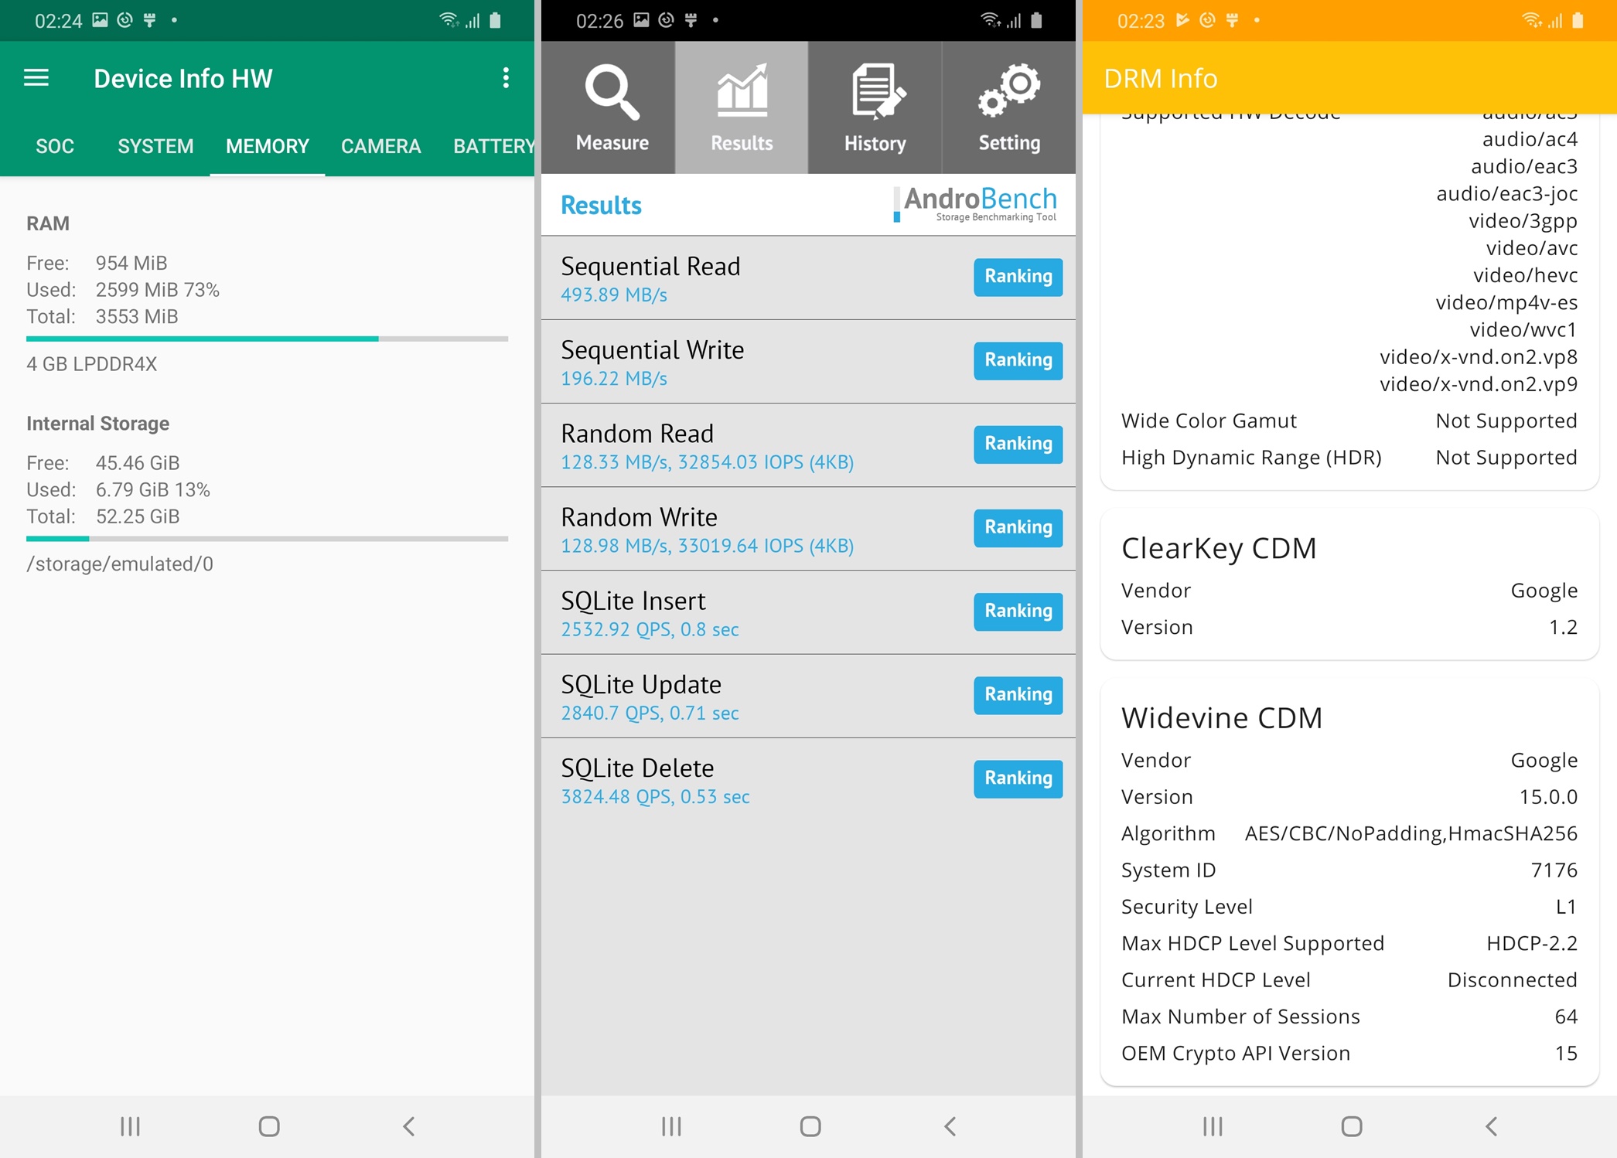Viewport: 1617px width, 1158px height.
Task: Tap Ranking button for Sequential Read
Action: [1018, 277]
